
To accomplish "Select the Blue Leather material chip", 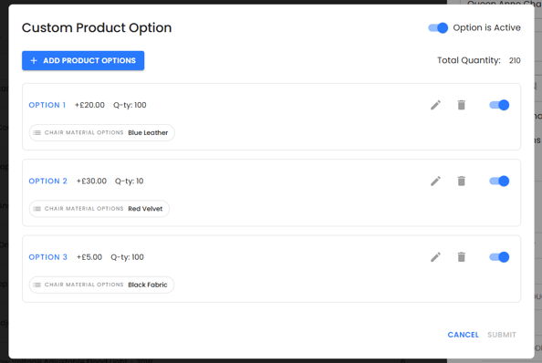I will point(102,132).
